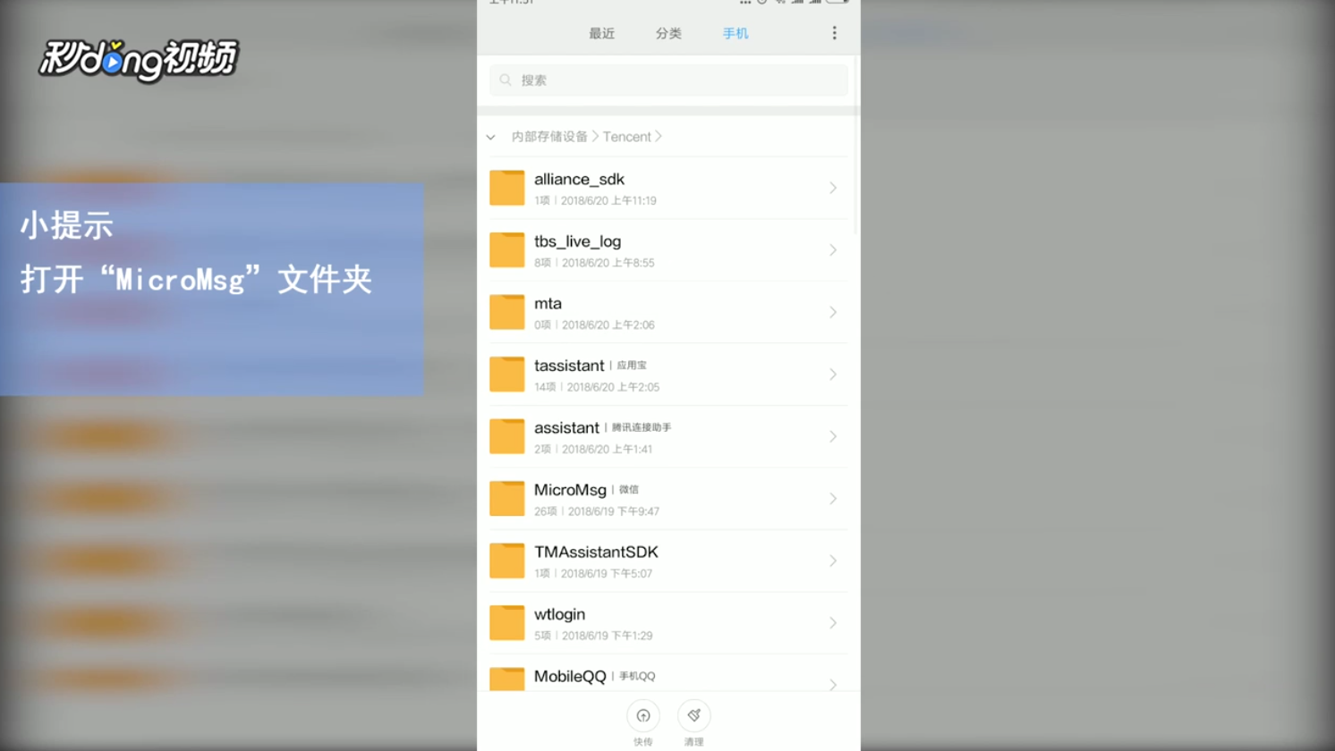
Task: Click Tencent in the breadcrumb path
Action: point(626,137)
